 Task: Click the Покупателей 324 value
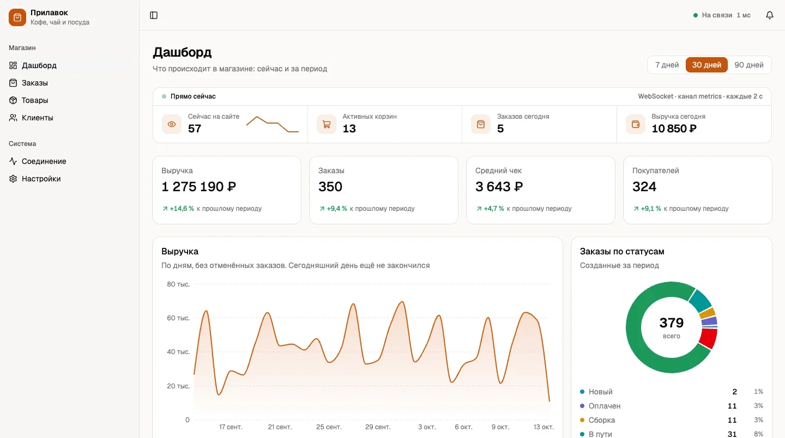click(x=644, y=187)
